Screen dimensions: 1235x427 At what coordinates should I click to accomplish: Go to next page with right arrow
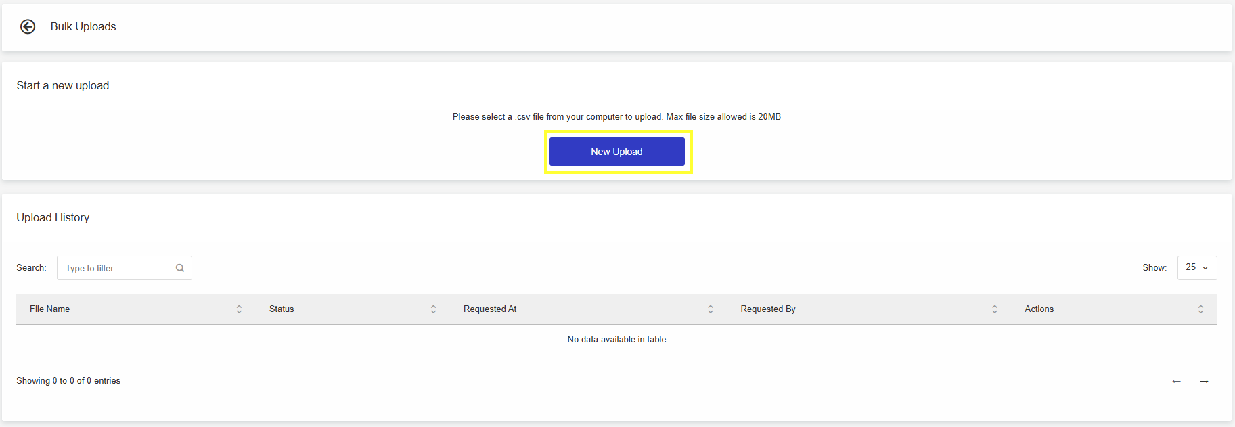pos(1204,382)
